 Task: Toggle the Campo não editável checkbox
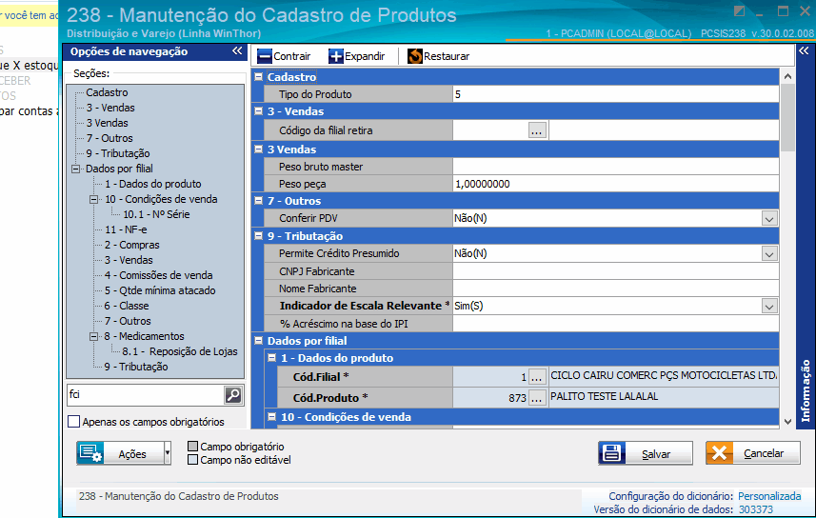click(x=192, y=460)
